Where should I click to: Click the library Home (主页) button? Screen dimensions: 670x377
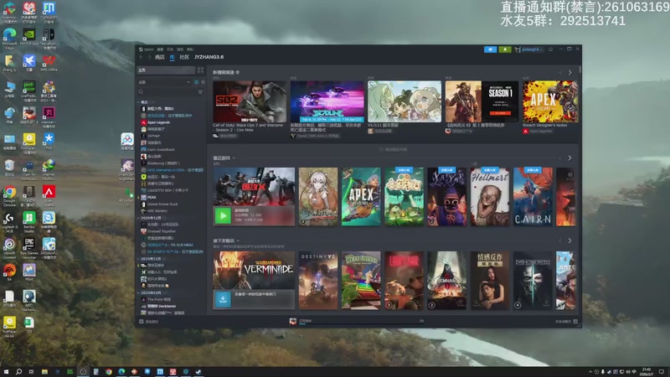166,70
